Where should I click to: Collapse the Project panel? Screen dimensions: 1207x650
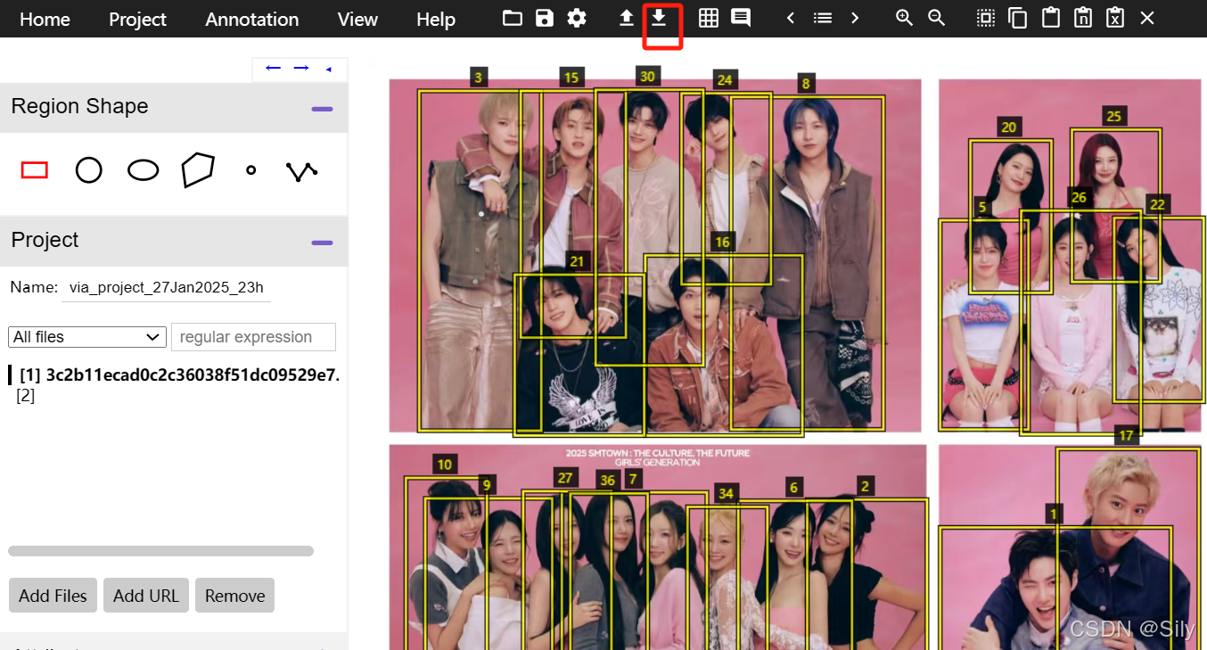click(x=322, y=243)
